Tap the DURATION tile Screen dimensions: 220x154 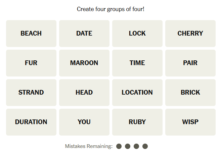click(x=31, y=122)
